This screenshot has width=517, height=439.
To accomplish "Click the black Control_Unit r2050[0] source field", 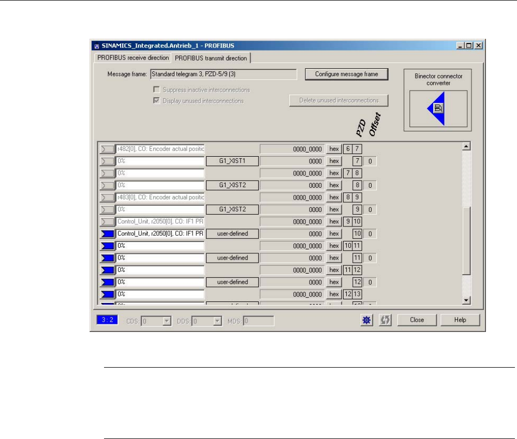I will pyautogui.click(x=160, y=234).
